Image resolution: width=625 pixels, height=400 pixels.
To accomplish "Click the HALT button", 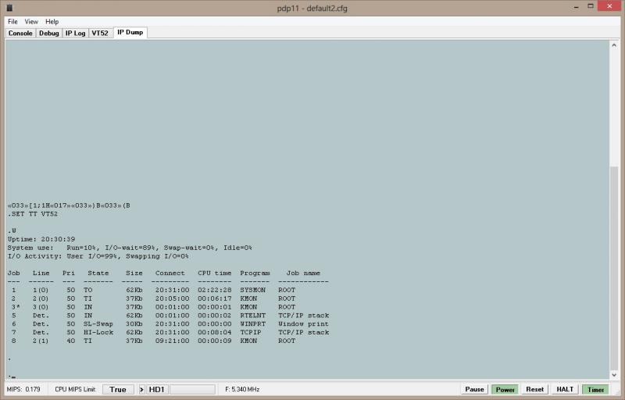I will [564, 389].
